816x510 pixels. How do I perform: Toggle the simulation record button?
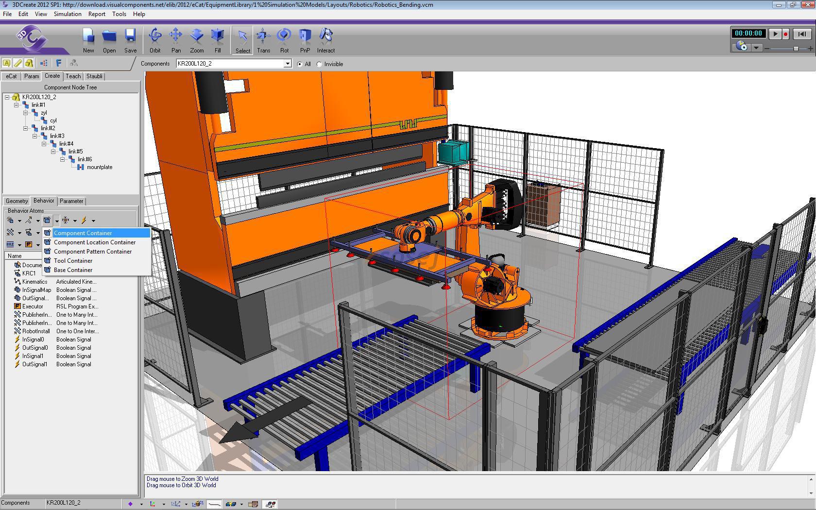785,34
